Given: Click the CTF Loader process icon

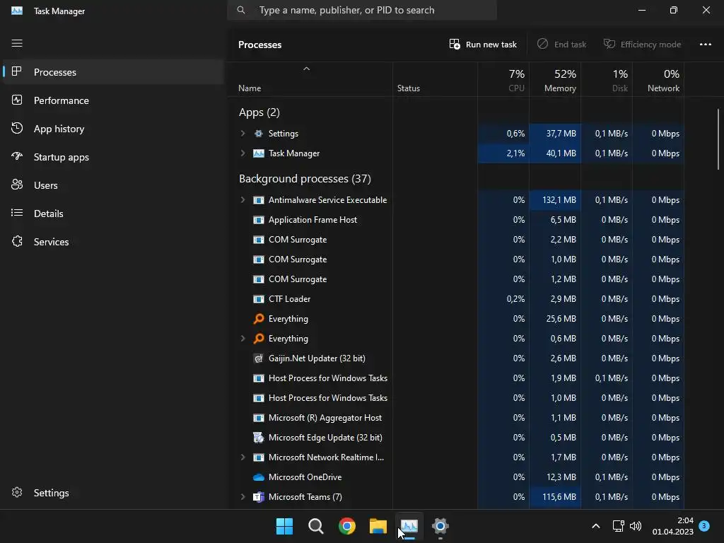Looking at the screenshot, I should click(259, 299).
